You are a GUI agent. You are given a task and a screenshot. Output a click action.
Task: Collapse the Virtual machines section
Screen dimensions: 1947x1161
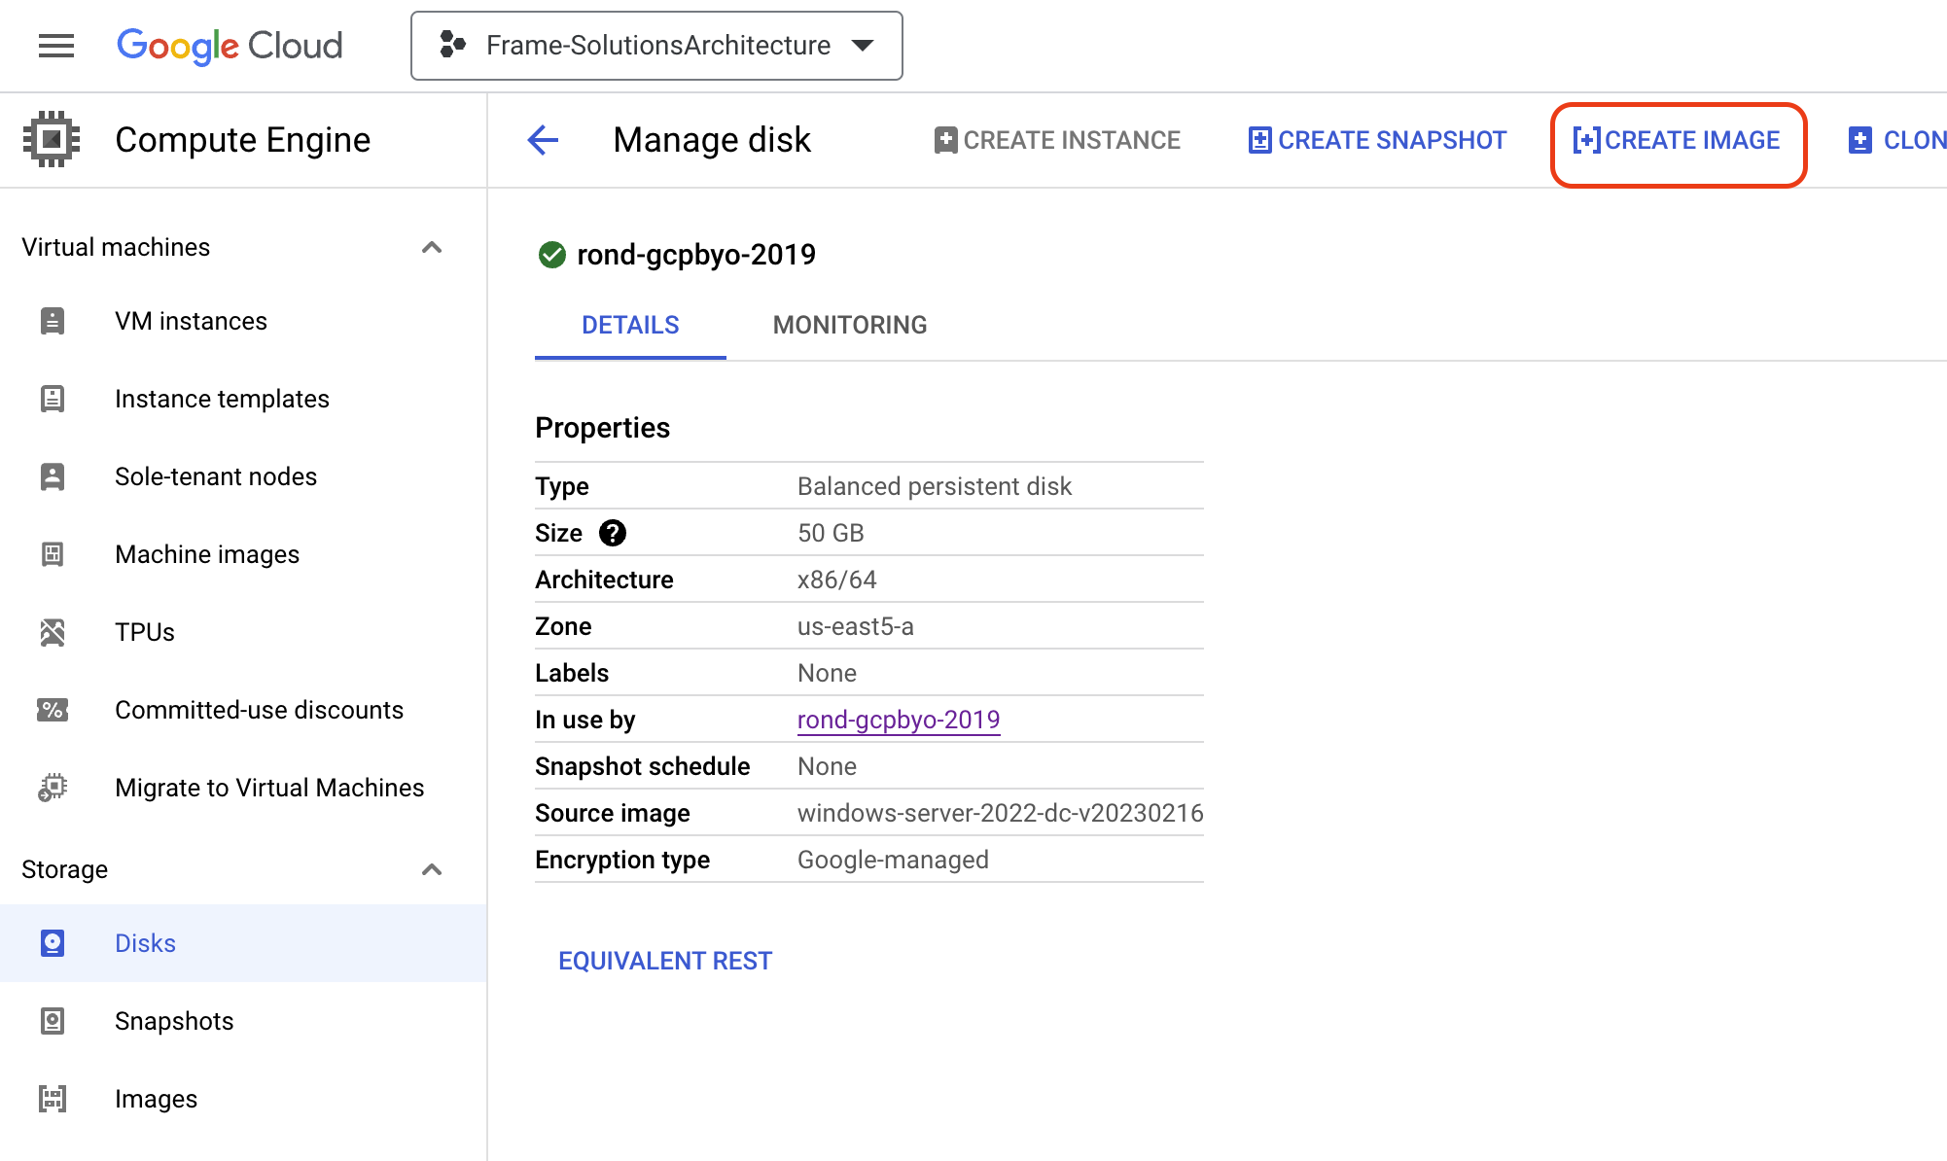433,247
